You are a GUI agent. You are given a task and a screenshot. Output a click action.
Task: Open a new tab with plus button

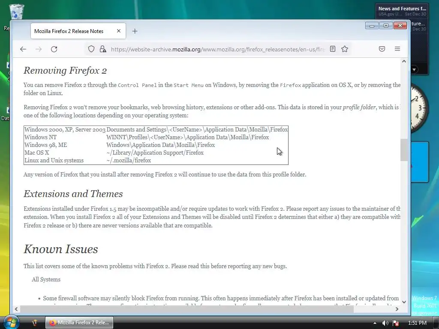pos(135,31)
